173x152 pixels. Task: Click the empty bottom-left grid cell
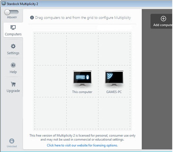click(x=51, y=113)
